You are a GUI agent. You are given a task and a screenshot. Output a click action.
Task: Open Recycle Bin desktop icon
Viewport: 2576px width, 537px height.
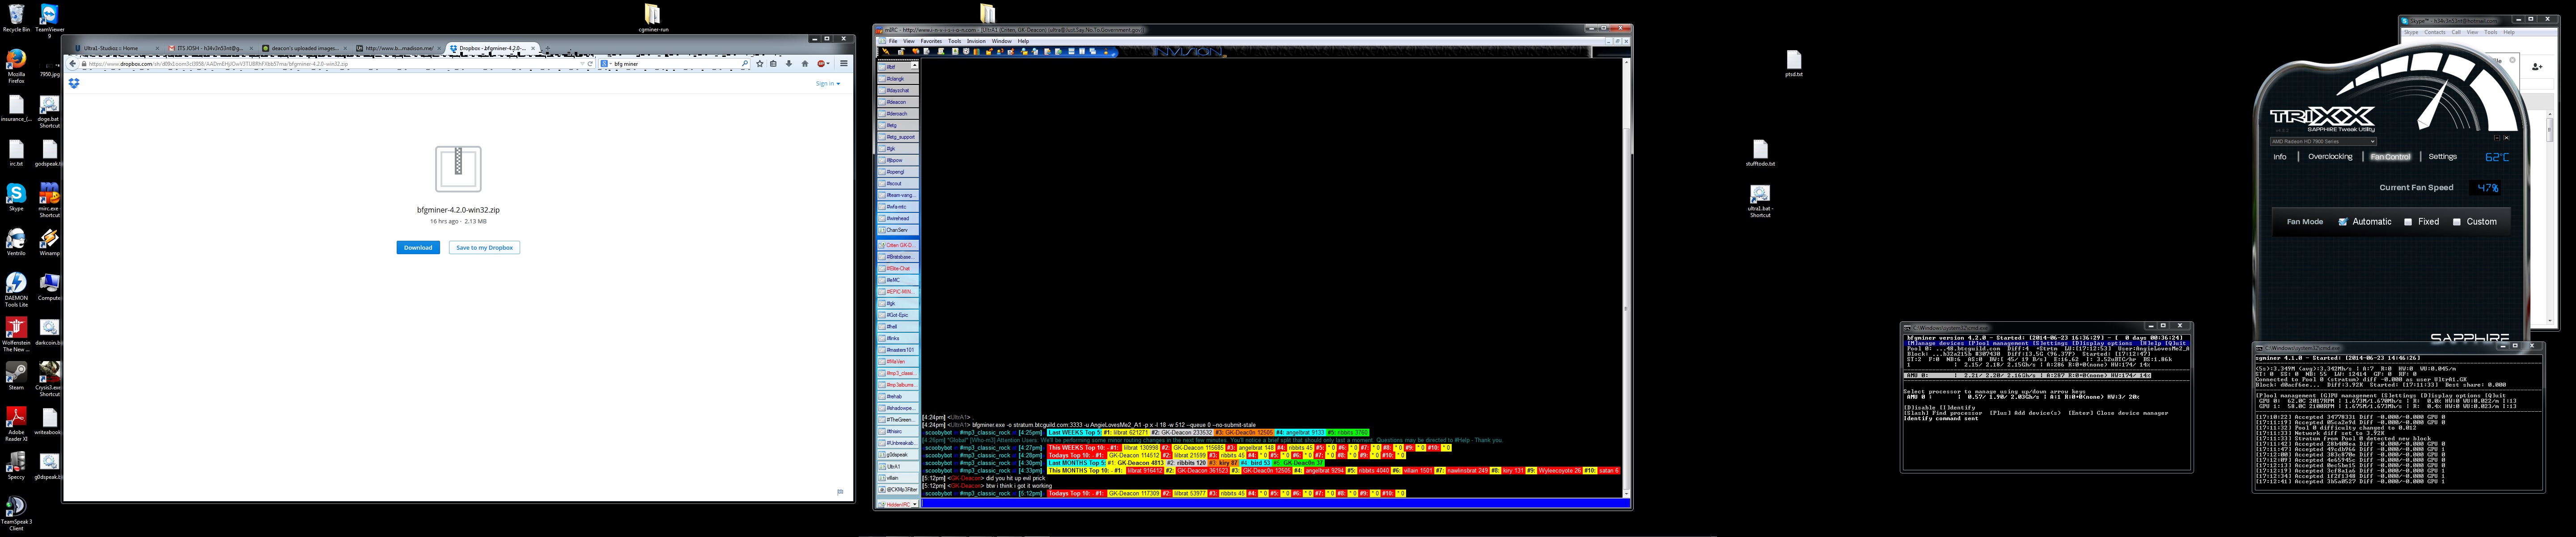[16, 17]
